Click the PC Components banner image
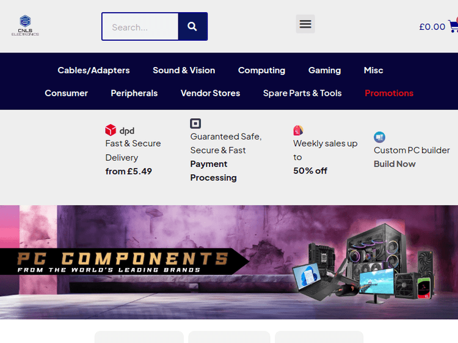This screenshot has height=343, width=458. pyautogui.click(x=229, y=263)
